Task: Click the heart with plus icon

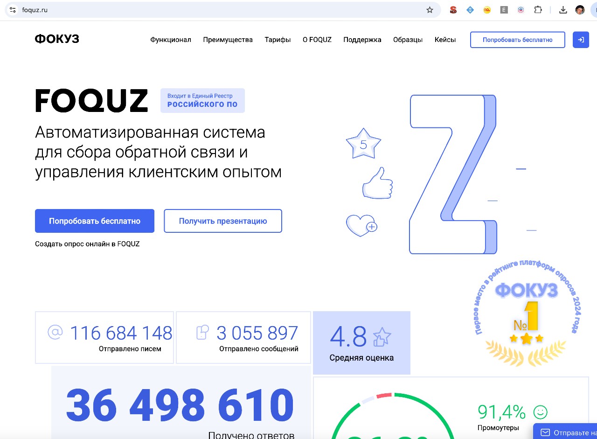Action: click(x=361, y=225)
